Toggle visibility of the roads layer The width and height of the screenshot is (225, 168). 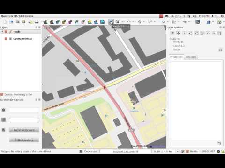[6, 32]
